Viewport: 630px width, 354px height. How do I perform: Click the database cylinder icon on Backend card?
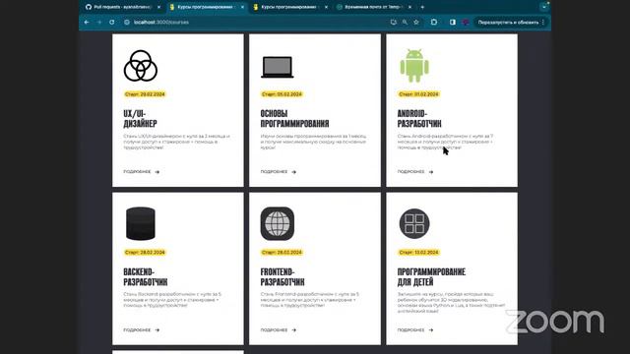point(140,223)
